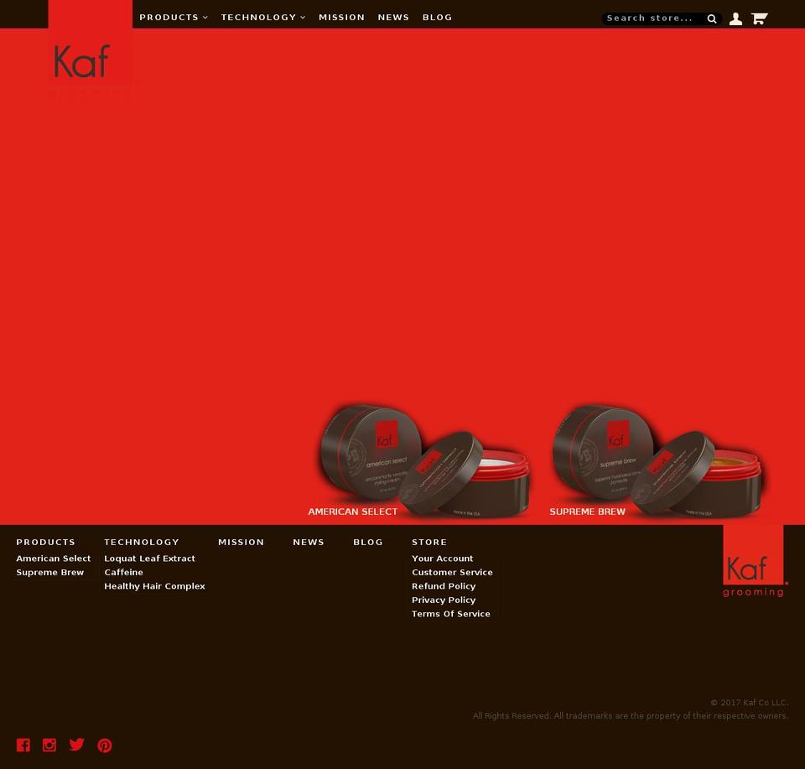Open footer Products heading
Screen dimensions: 805x769
coord(45,542)
